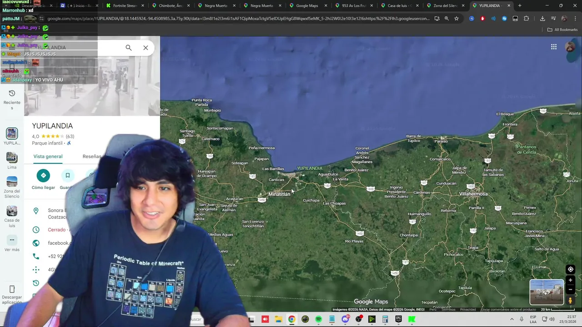Viewport: 582px width, 327px height.
Task: Open Chrome from the taskbar
Action: point(291,319)
